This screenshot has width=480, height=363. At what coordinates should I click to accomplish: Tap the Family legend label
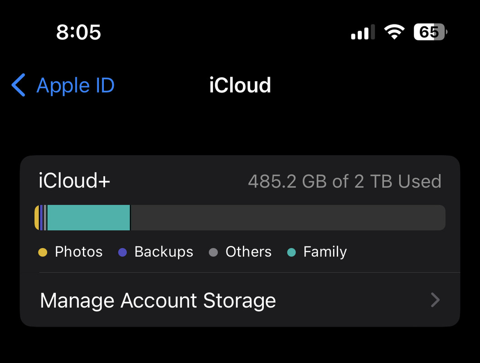(325, 252)
